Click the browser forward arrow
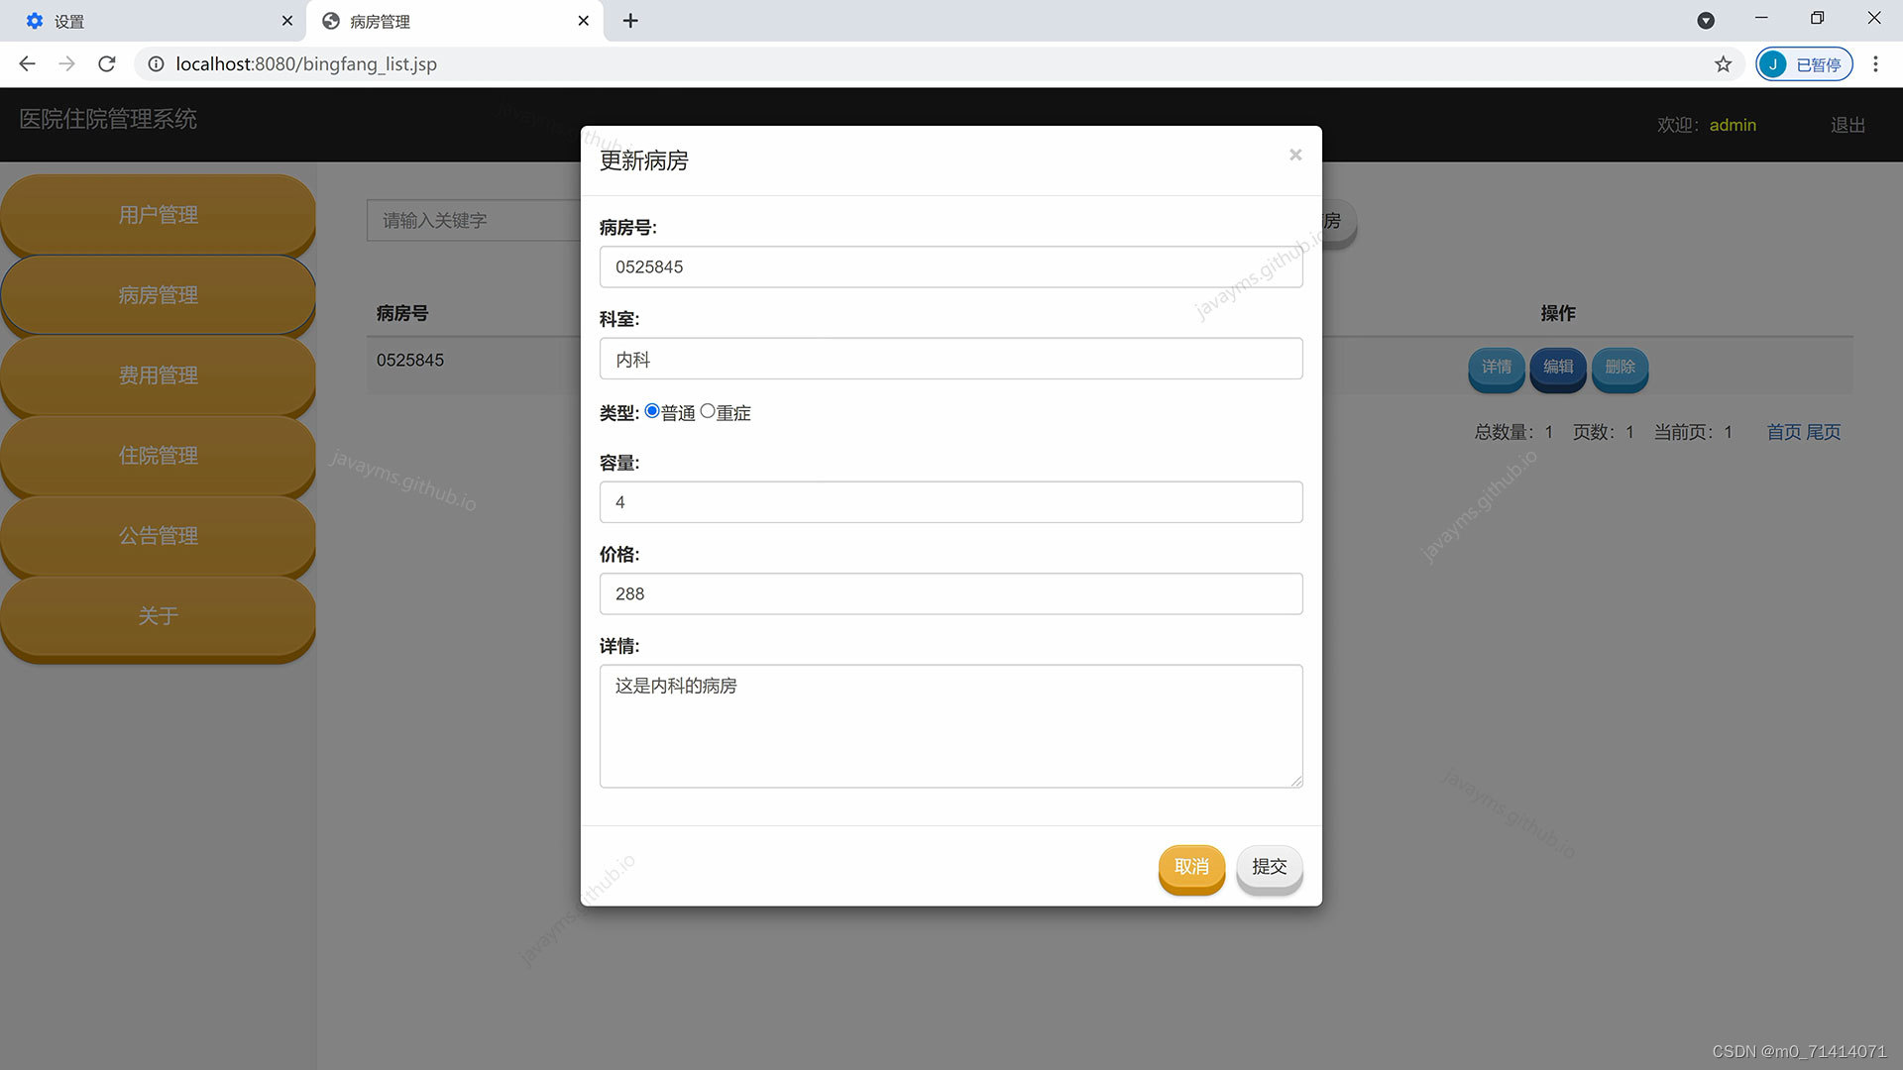 66,64
